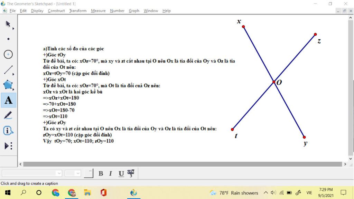Toggle underline text formatting
This screenshot has height=199, width=354.
click(121, 173)
